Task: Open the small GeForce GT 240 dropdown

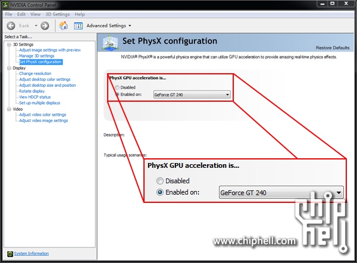Action: tap(192, 95)
